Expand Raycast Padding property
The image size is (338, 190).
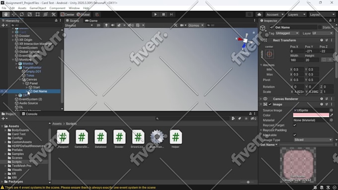(x=261, y=130)
